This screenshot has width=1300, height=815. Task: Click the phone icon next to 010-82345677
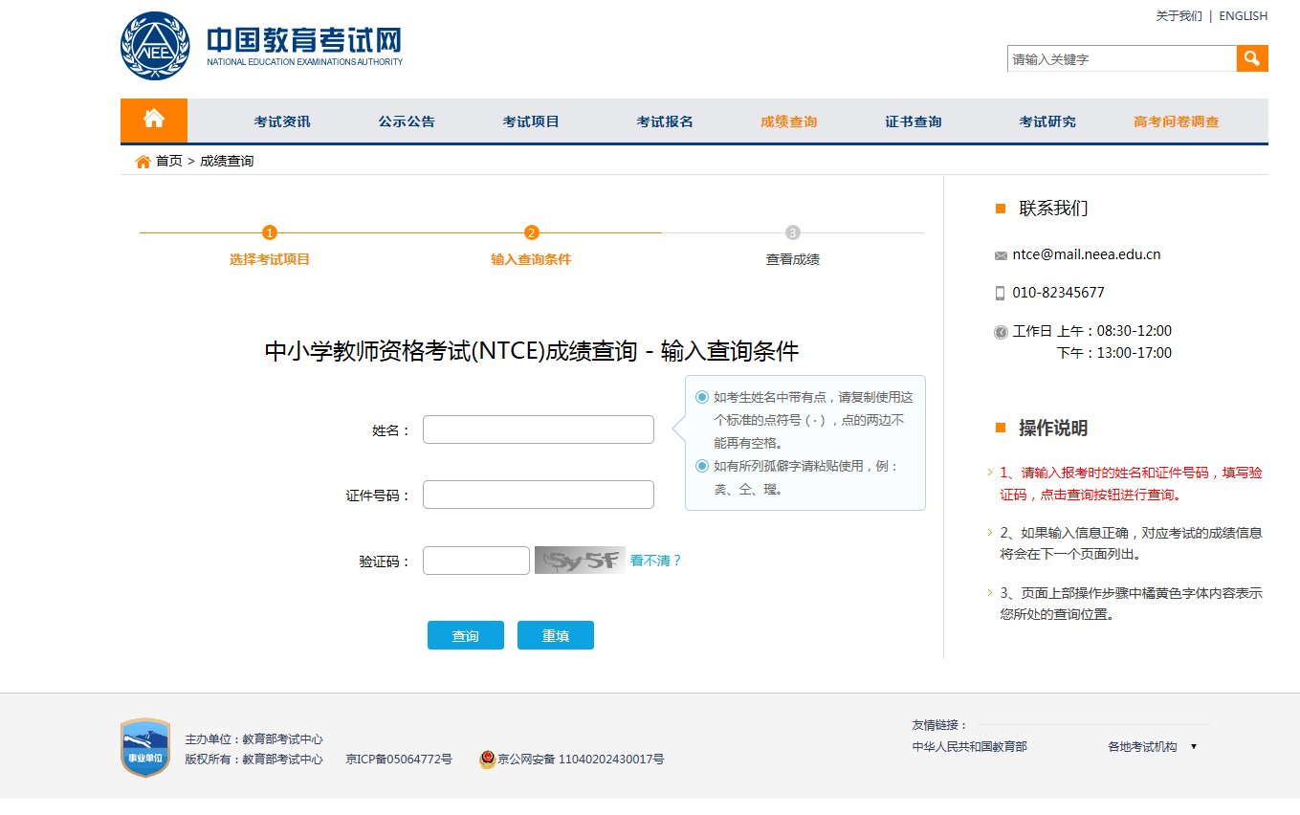[1001, 293]
